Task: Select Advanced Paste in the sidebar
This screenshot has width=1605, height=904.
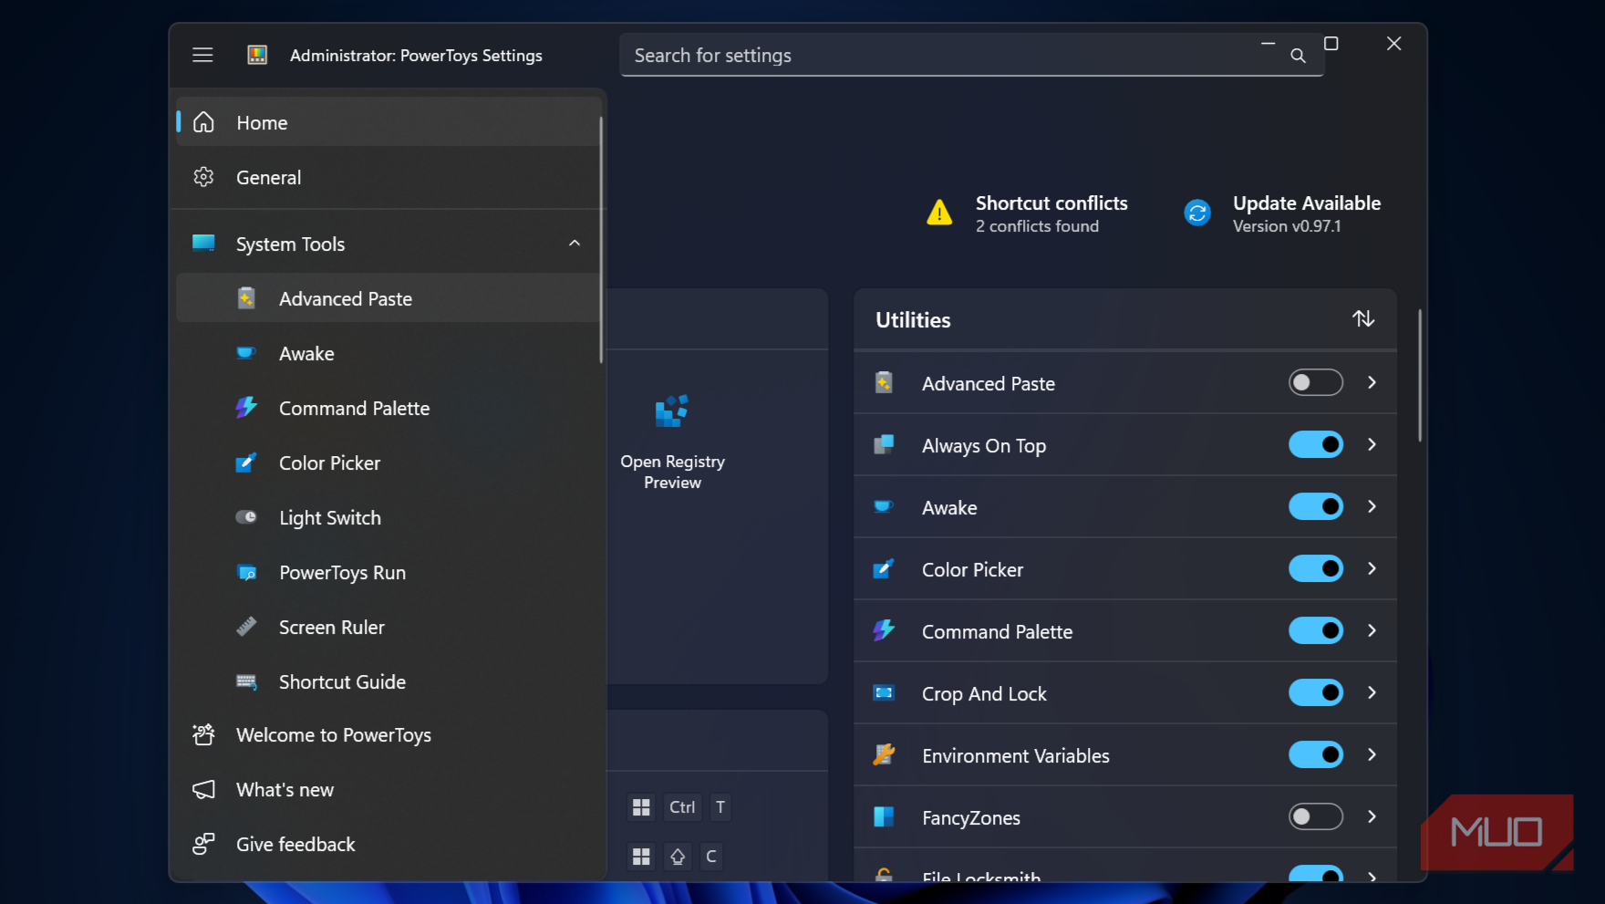Action: tap(388, 298)
